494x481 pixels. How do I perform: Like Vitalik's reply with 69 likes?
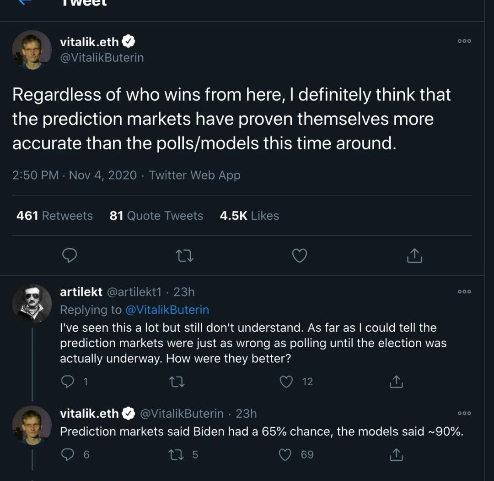pos(285,454)
